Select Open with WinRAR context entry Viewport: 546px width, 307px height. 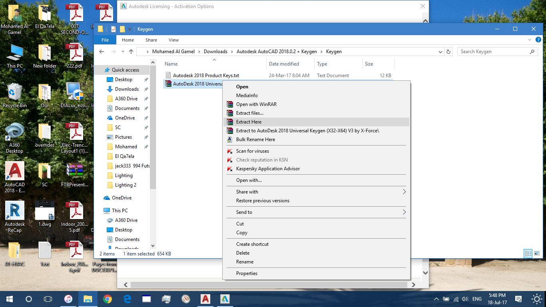point(316,104)
